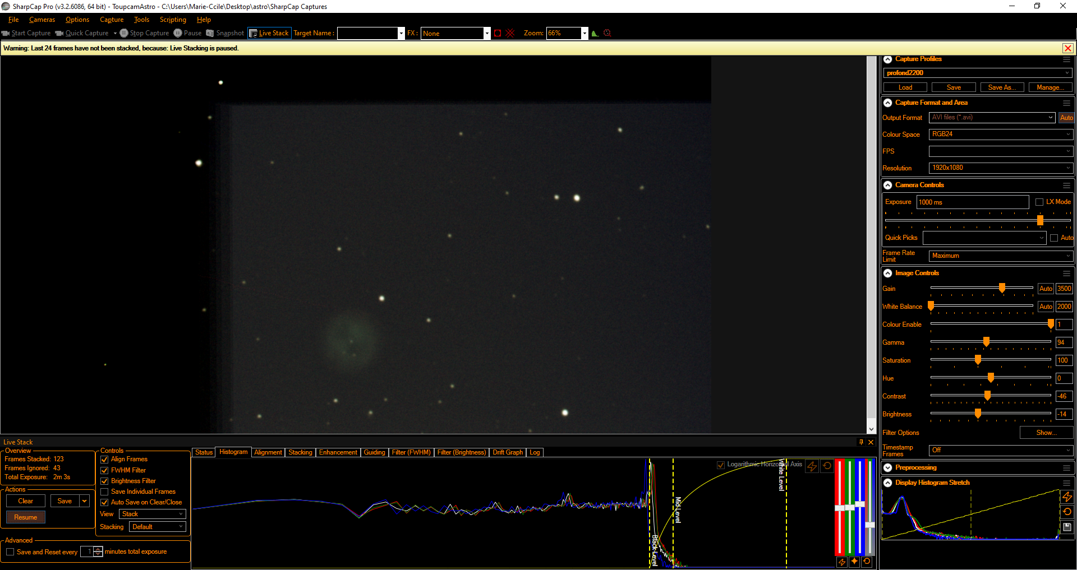Auto-stretch Display Histogram lightning icon

pyautogui.click(x=1067, y=497)
